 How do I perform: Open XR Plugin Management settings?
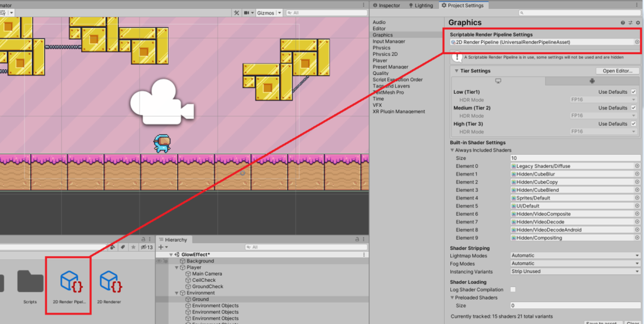398,111
